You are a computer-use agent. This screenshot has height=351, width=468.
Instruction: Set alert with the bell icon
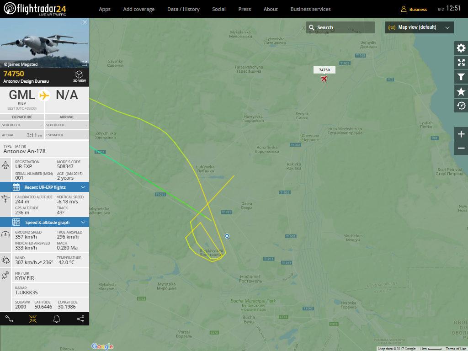(57, 319)
